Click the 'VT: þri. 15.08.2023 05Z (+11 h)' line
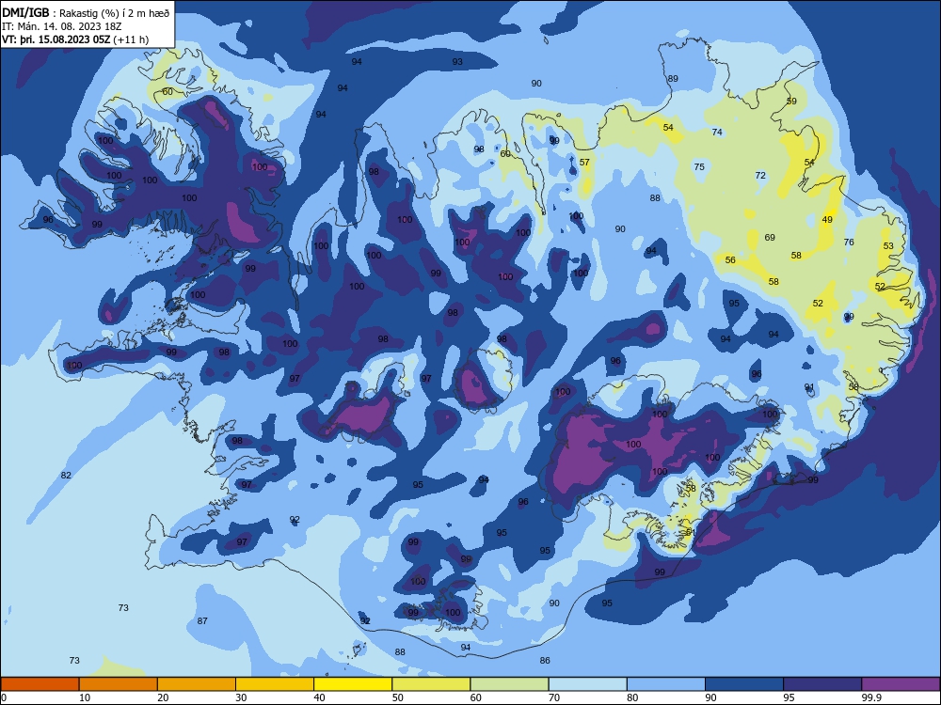 click(75, 39)
